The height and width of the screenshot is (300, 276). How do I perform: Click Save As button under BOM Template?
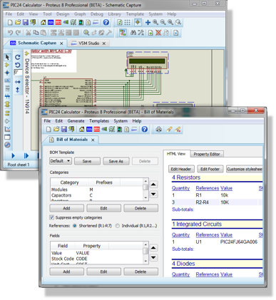click(116, 161)
